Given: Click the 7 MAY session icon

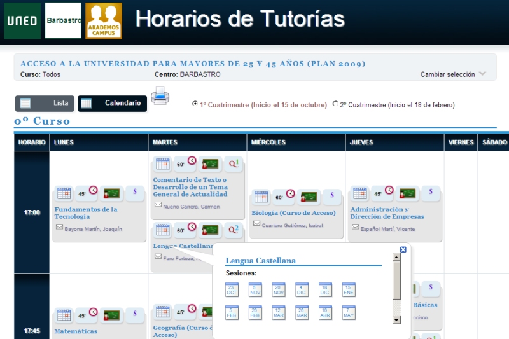Looking at the screenshot, I should (x=349, y=313).
